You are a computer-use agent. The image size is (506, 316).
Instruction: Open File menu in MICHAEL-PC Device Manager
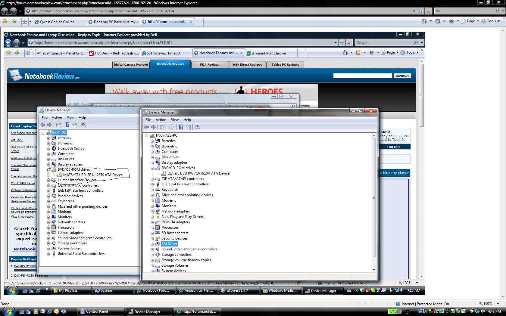pyautogui.click(x=148, y=120)
